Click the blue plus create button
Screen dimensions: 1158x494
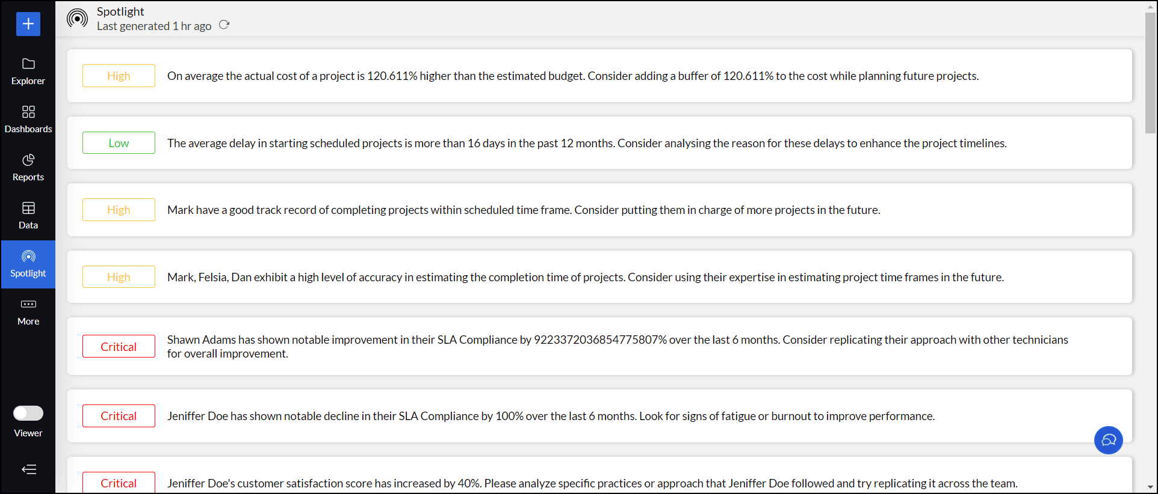28,24
